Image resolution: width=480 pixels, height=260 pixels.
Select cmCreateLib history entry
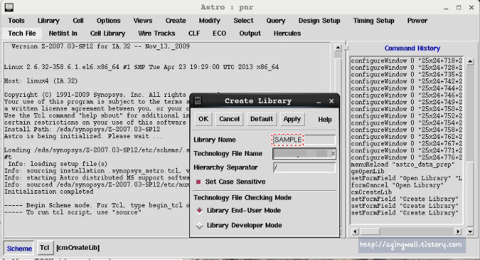click(x=371, y=192)
